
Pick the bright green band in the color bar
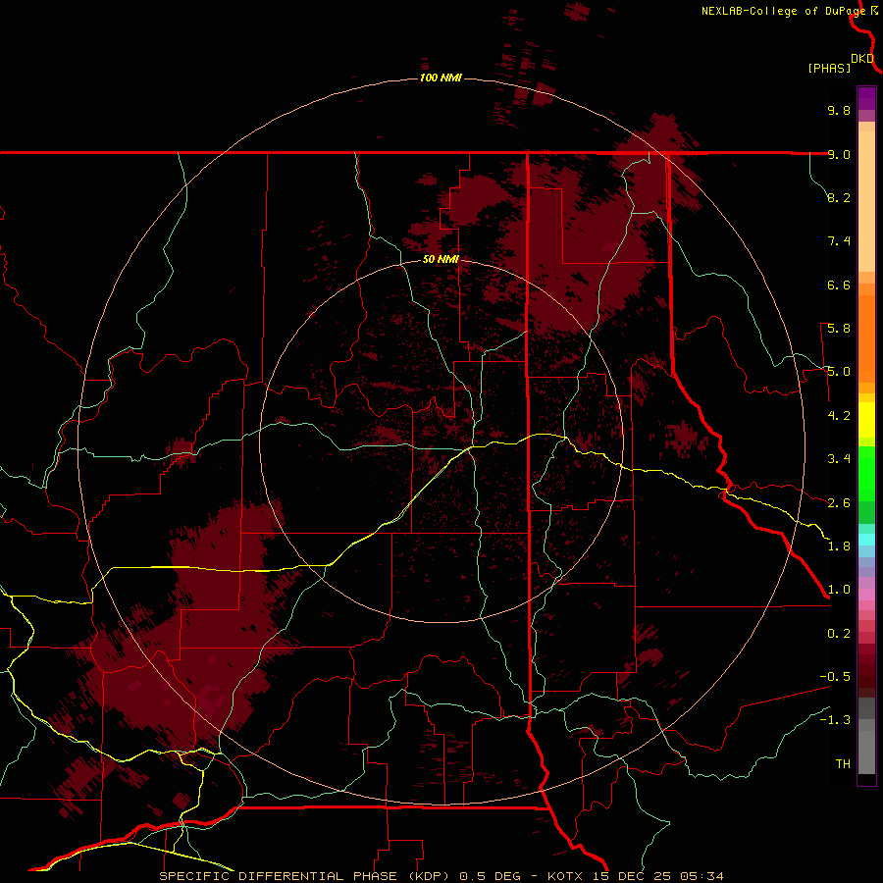pos(866,473)
